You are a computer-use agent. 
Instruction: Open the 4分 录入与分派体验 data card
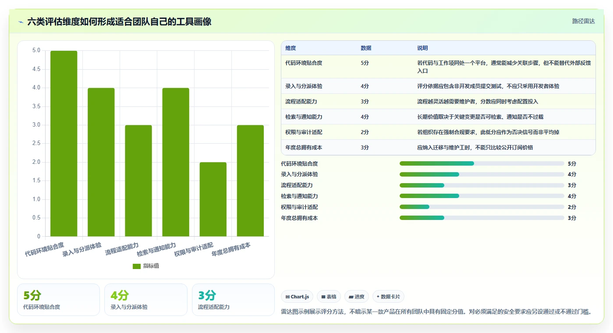[146, 300]
